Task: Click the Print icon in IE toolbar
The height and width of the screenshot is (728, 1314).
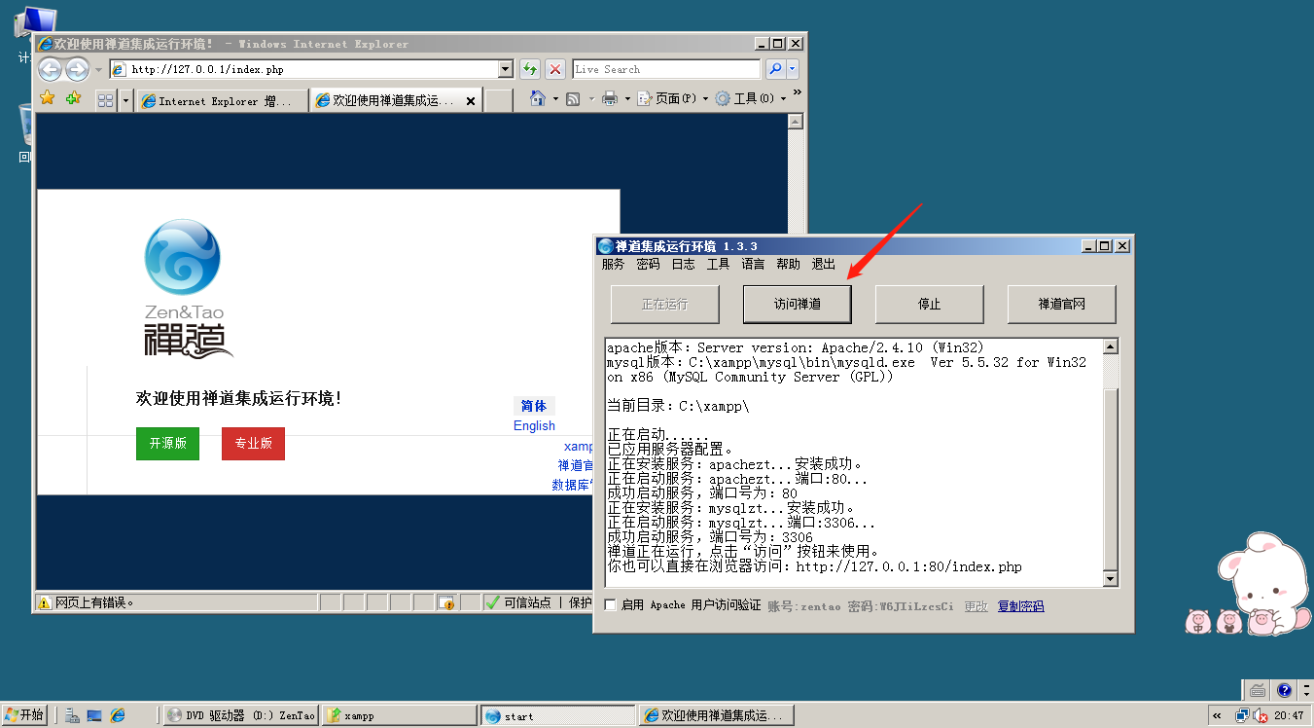Action: pyautogui.click(x=610, y=98)
